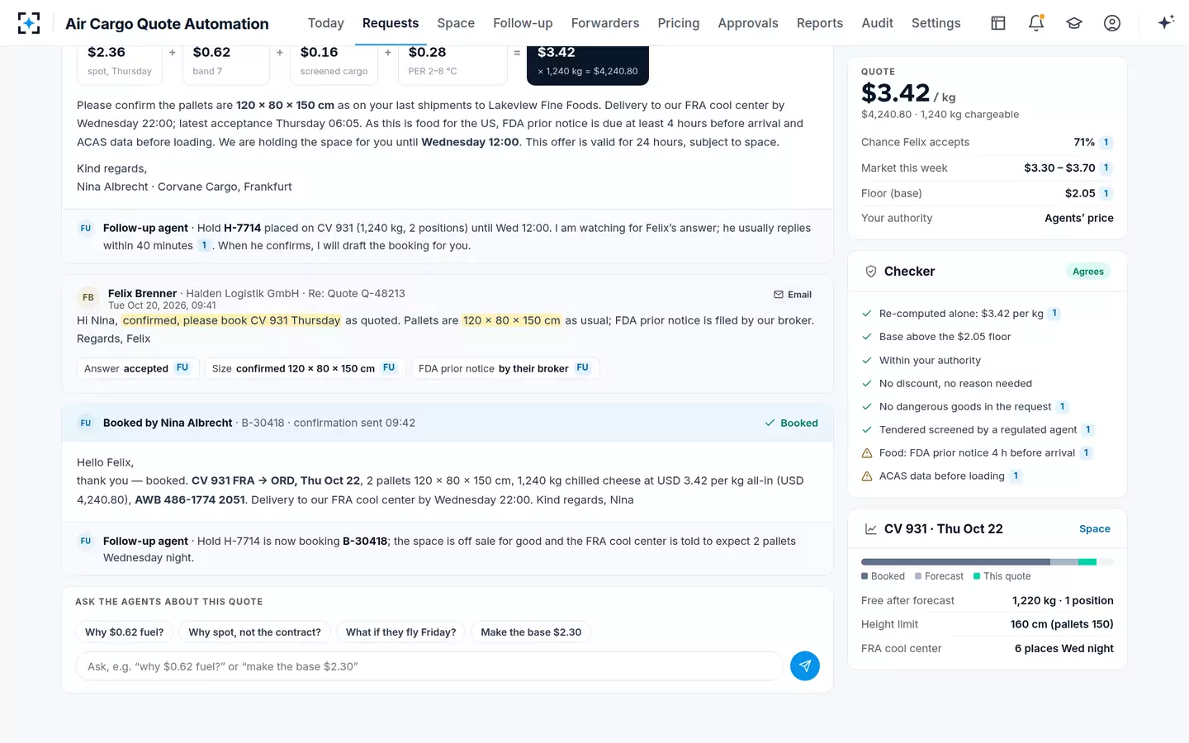Click the FU badge on Answer accepted chip
This screenshot has width=1189, height=743.
point(182,368)
